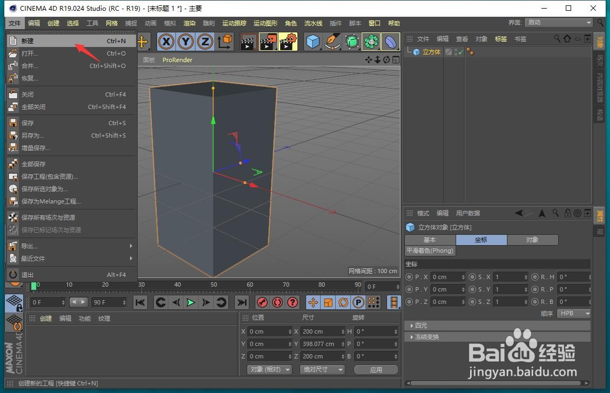Toggle S.Z animation circle
The height and width of the screenshot is (393, 610).
[x=472, y=302]
